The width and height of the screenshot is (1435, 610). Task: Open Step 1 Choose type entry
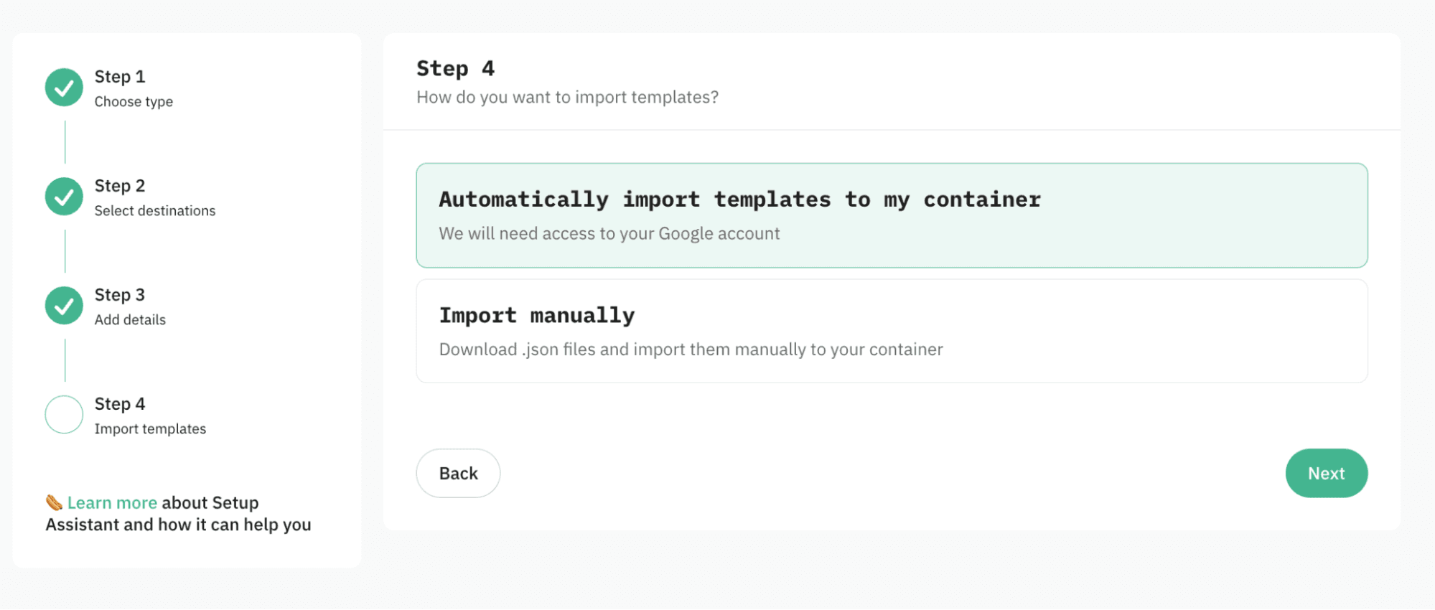[x=119, y=77]
